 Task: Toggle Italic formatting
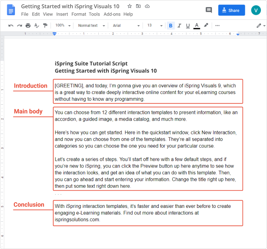click(x=179, y=26)
